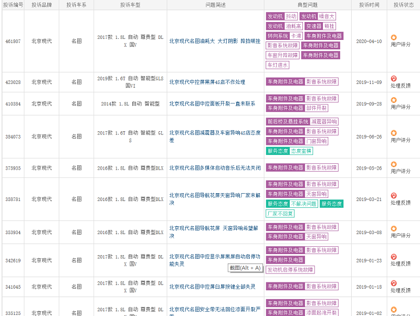Click the star status icon for complaint 375935
This screenshot has width=420, height=316.
[x=394, y=164]
